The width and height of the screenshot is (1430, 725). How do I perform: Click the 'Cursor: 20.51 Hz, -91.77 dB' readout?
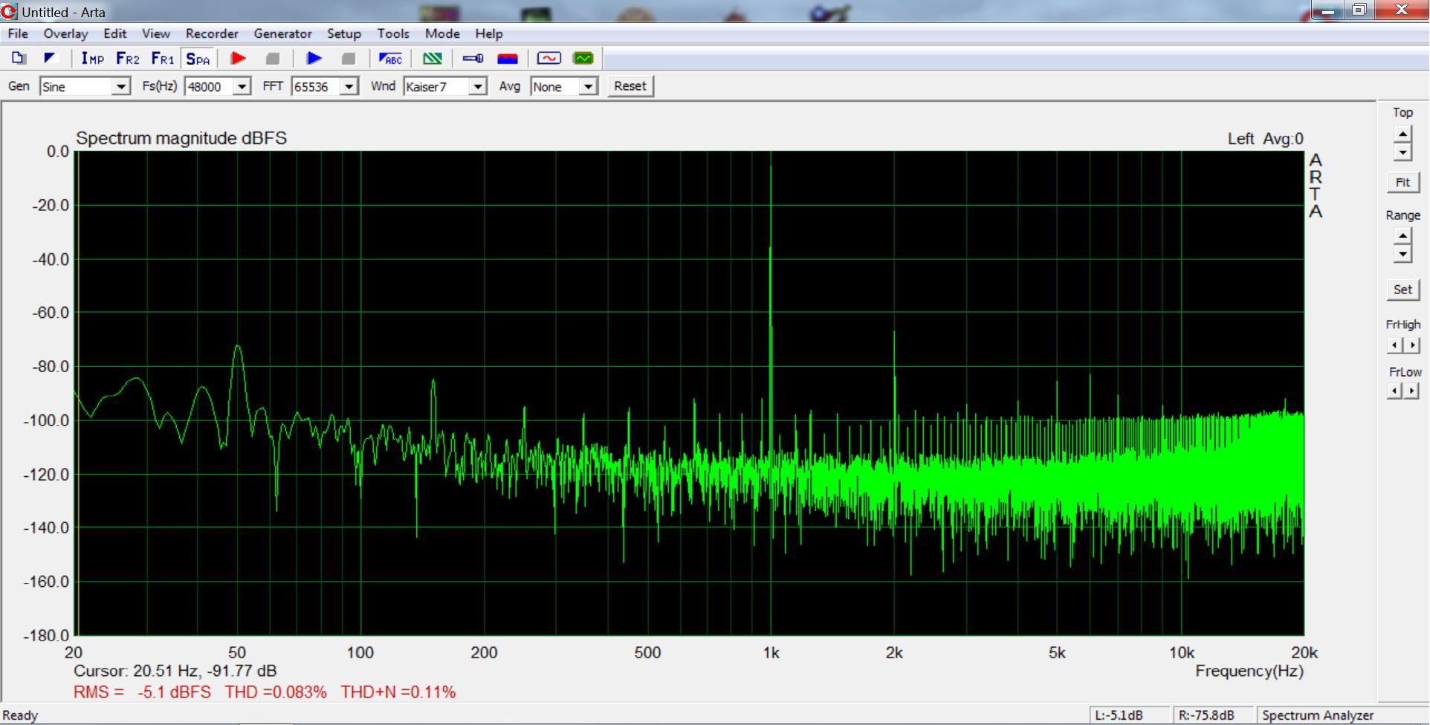point(175,671)
